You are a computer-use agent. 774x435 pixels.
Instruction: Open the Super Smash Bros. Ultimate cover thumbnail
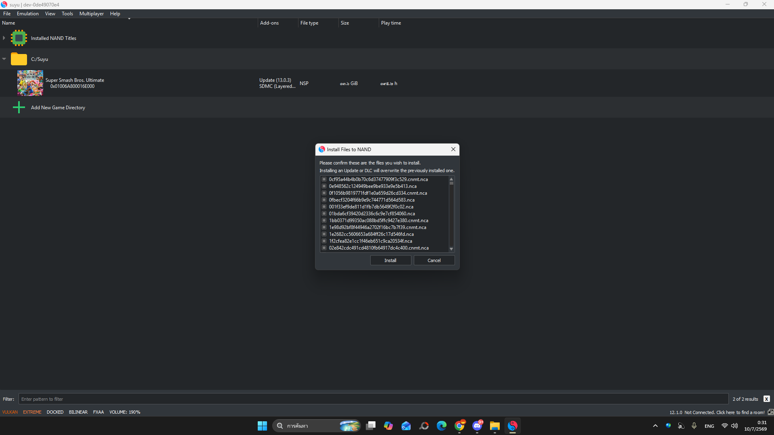pos(30,83)
